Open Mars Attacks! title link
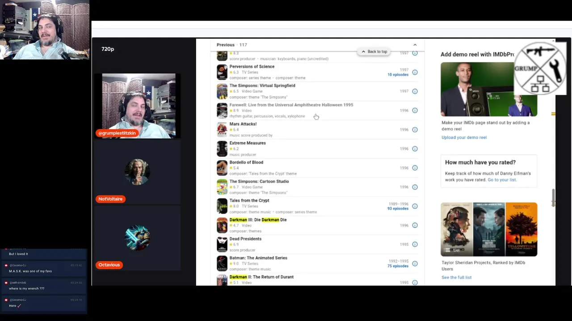 243,124
